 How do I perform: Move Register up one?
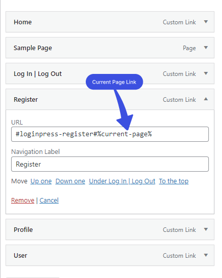pyautogui.click(x=41, y=181)
